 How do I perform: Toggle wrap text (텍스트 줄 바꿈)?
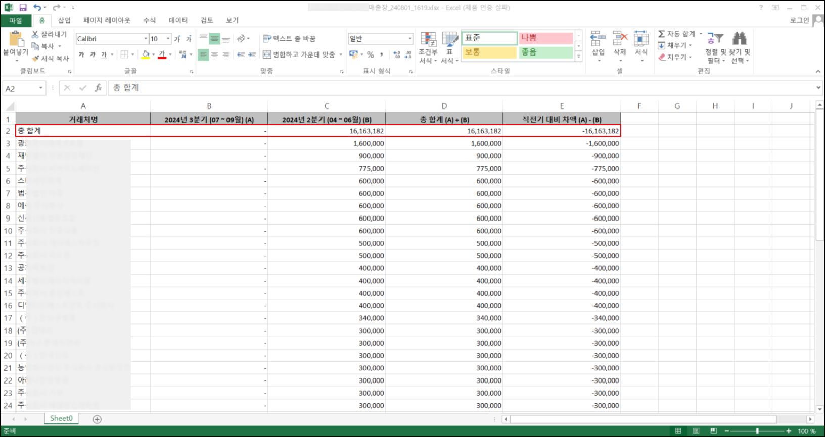pos(289,39)
